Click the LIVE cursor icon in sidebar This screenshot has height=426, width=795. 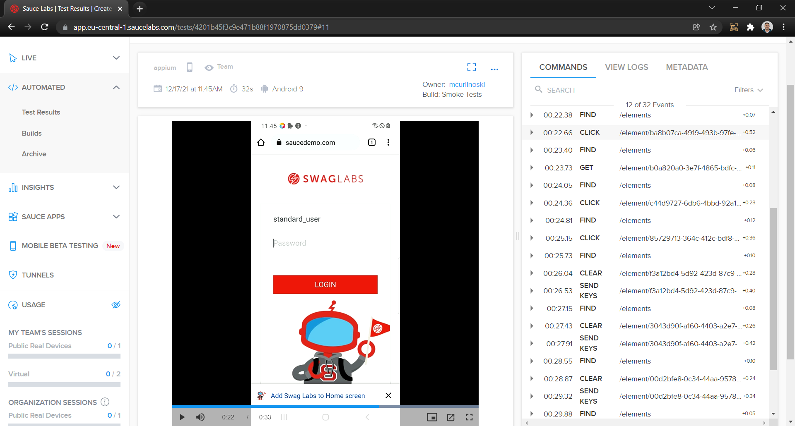[13, 58]
